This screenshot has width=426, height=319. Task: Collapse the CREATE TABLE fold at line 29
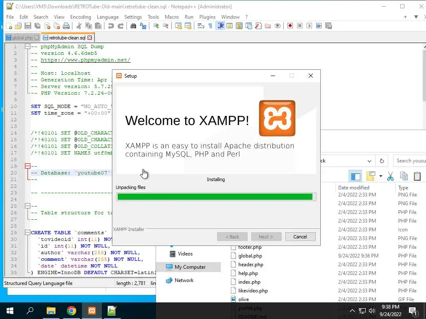27,233
